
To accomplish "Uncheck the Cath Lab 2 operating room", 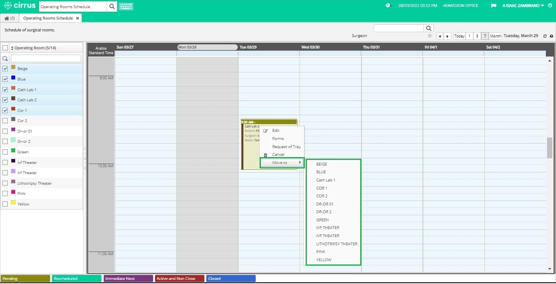I will tap(5, 100).
